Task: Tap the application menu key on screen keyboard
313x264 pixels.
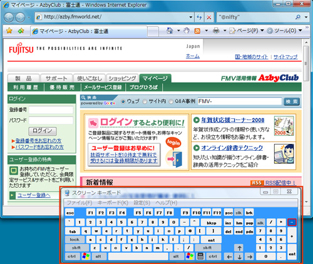Action: click(200, 256)
